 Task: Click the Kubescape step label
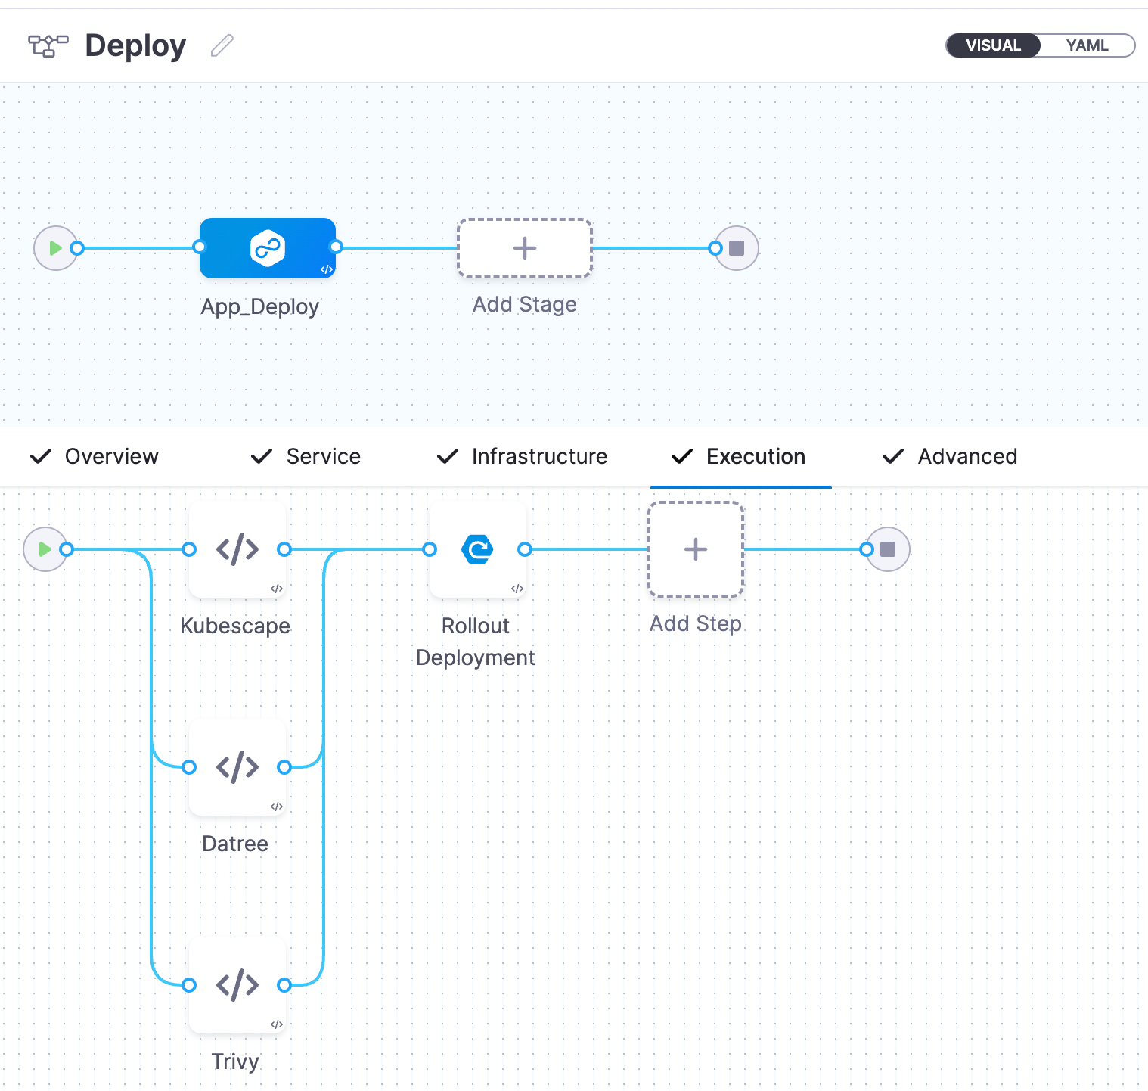[x=235, y=626]
